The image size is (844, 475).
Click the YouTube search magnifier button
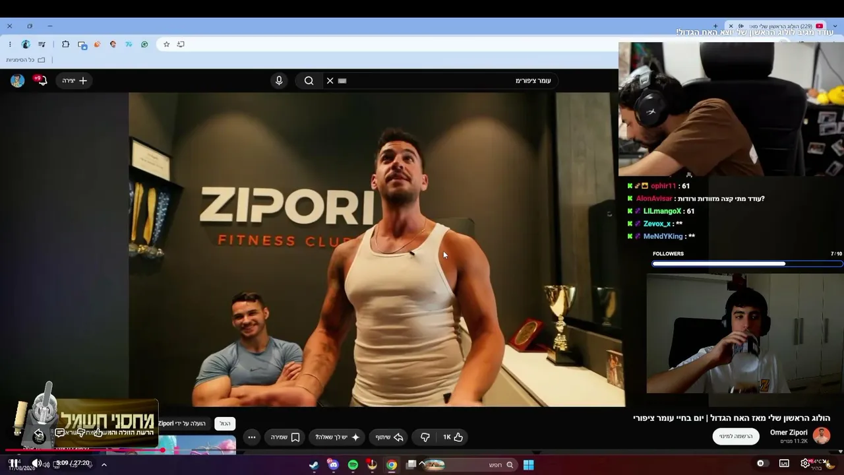309,80
